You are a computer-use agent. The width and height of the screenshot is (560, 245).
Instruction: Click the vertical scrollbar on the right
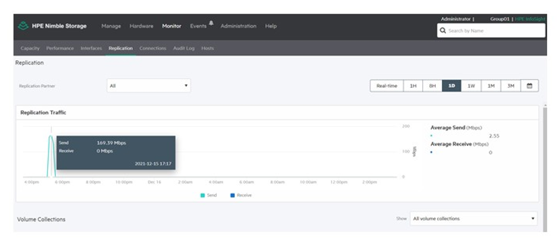tap(544, 168)
